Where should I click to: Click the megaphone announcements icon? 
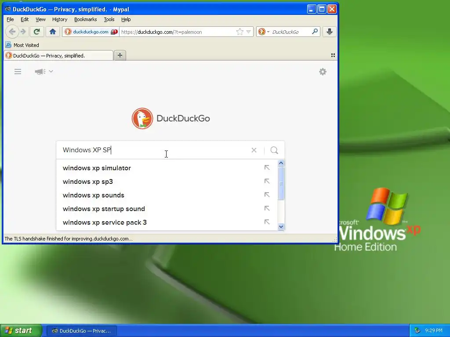point(40,72)
